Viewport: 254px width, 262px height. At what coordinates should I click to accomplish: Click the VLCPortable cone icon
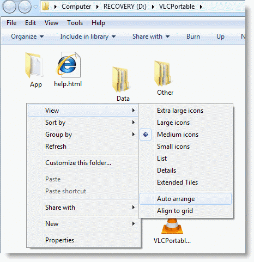(172, 227)
